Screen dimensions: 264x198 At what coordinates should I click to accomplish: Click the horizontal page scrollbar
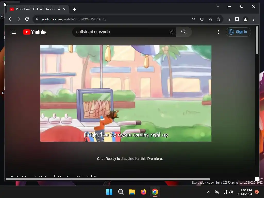(108, 179)
